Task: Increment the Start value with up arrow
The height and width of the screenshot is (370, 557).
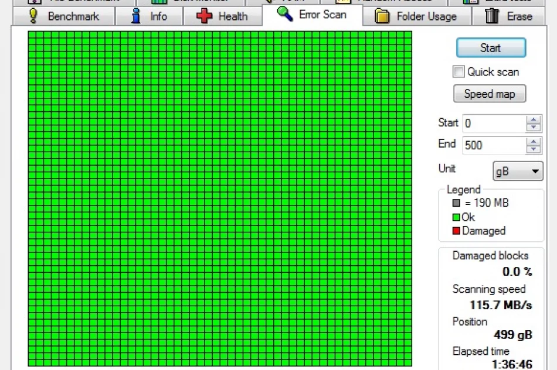Action: 533,119
